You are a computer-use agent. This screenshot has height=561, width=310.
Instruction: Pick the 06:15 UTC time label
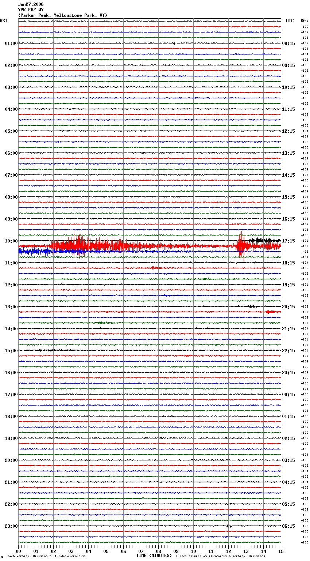pos(288,526)
